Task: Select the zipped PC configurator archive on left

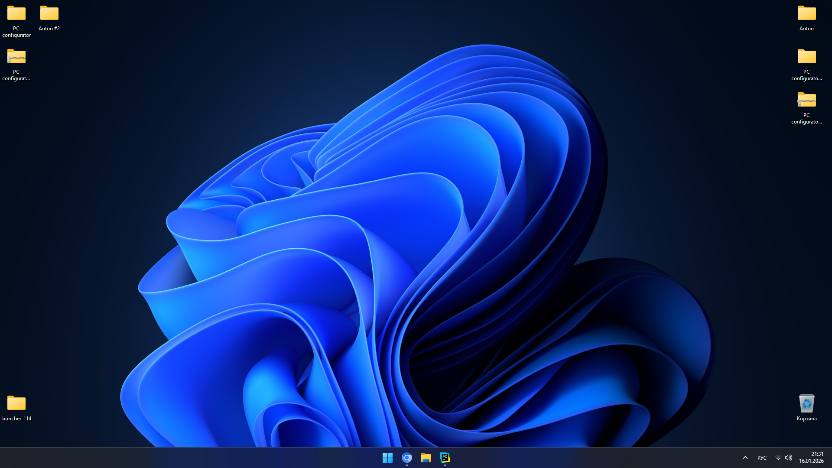Action: tap(16, 57)
